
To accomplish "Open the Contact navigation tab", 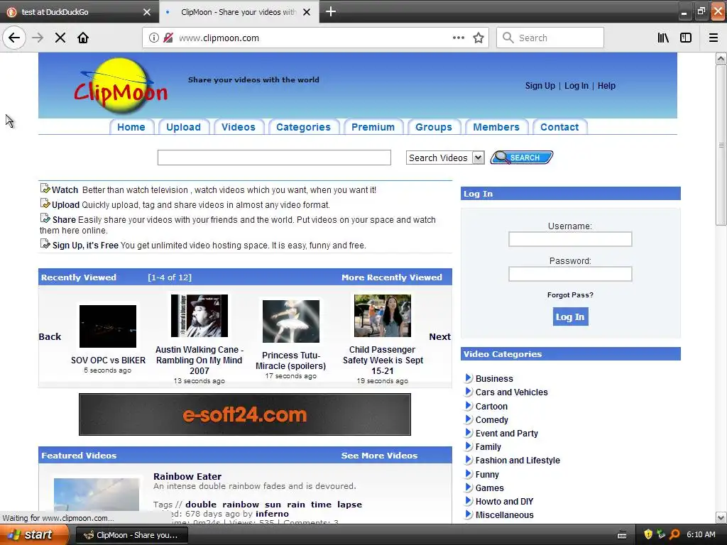I will [559, 127].
